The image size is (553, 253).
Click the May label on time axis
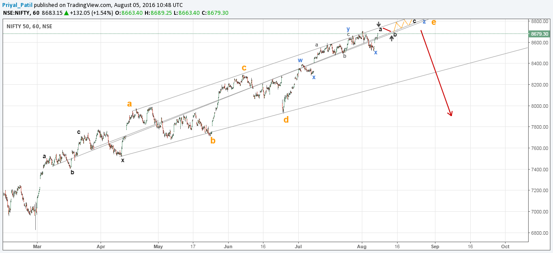click(x=158, y=246)
